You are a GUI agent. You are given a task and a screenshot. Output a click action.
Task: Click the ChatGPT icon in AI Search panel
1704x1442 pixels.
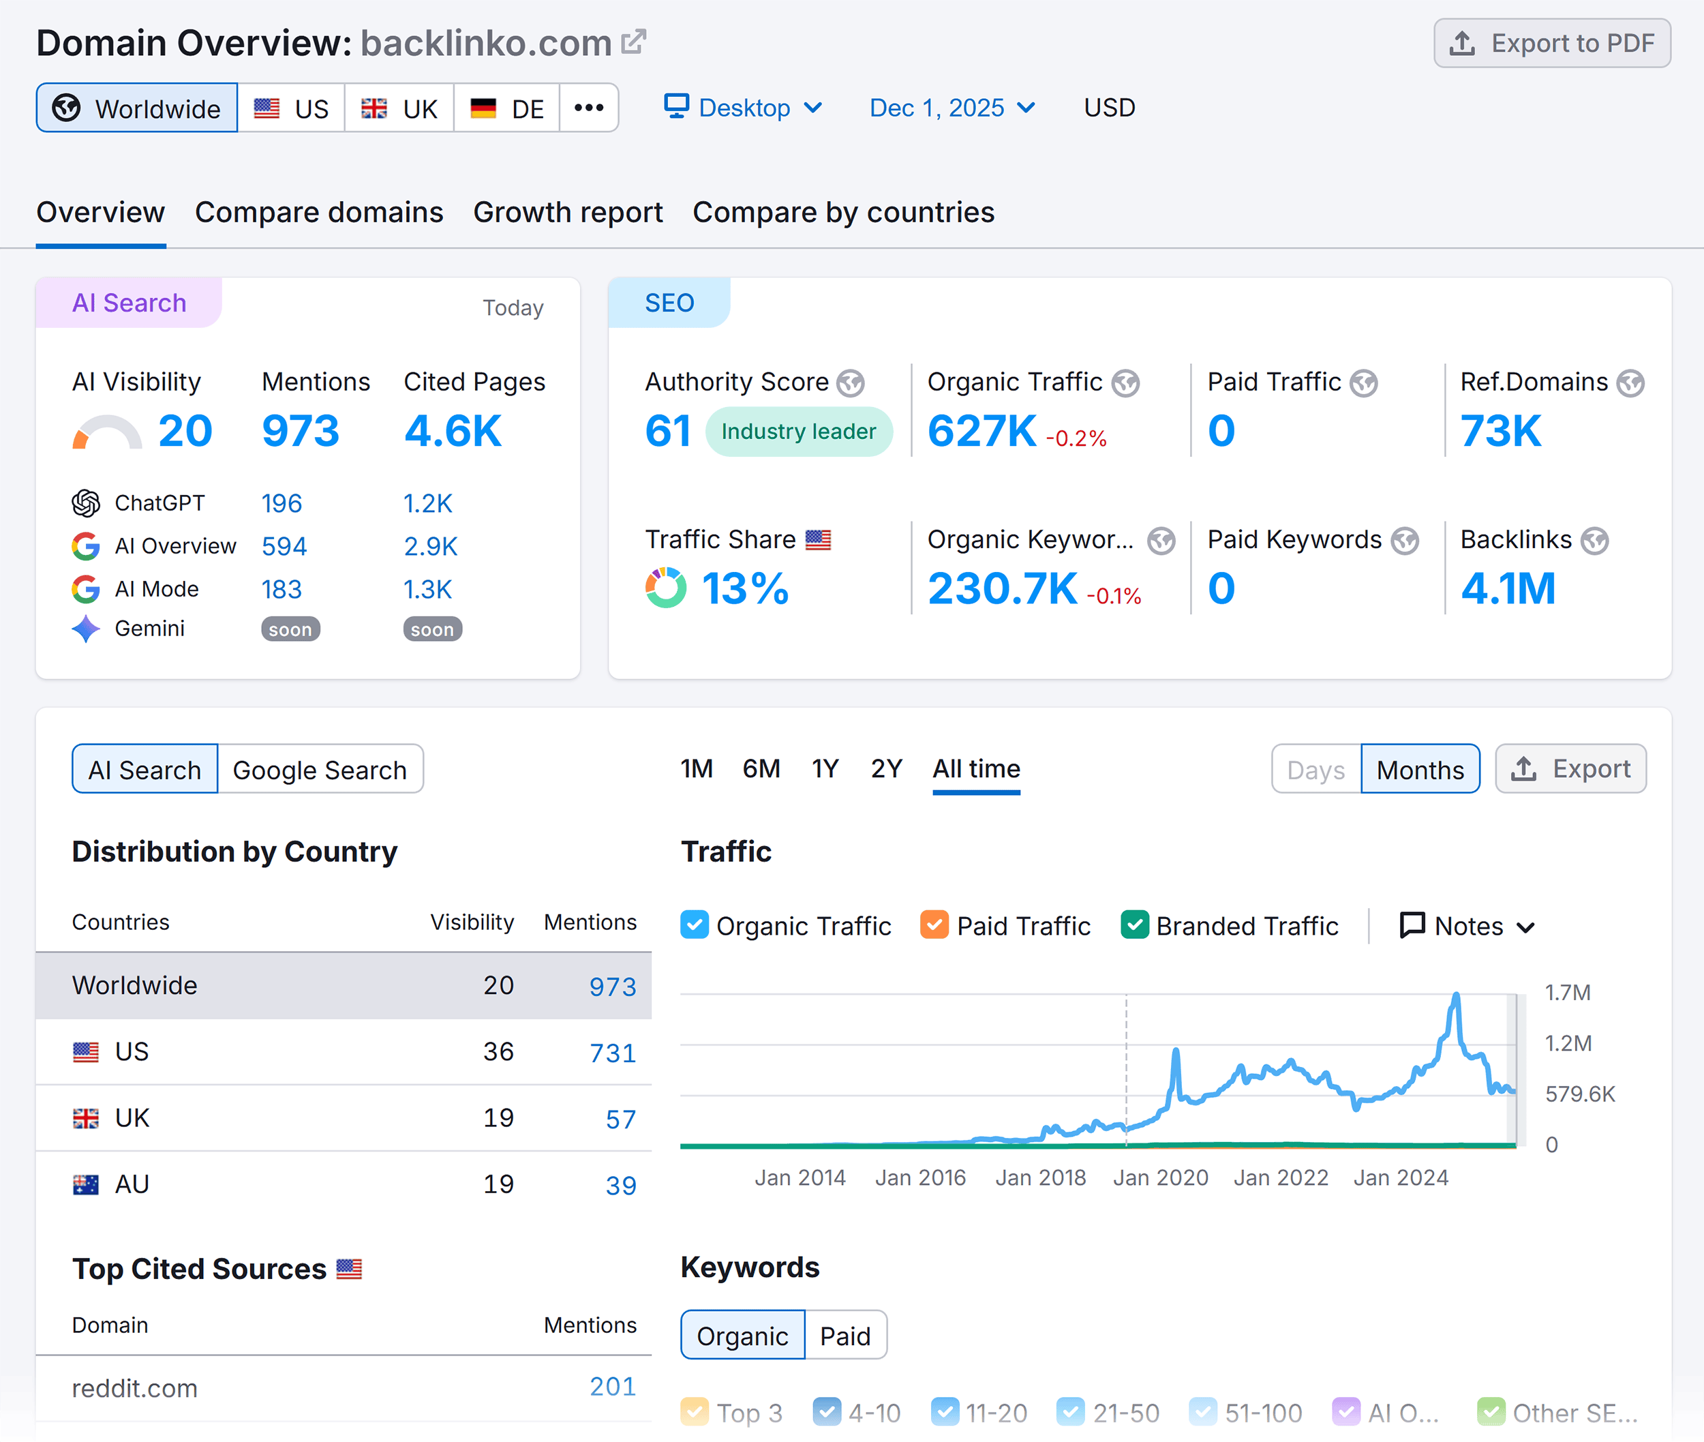click(87, 502)
